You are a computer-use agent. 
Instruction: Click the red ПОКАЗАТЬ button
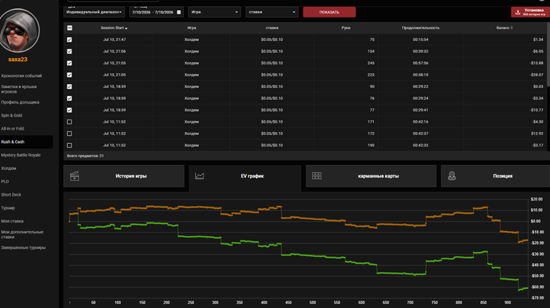329,12
